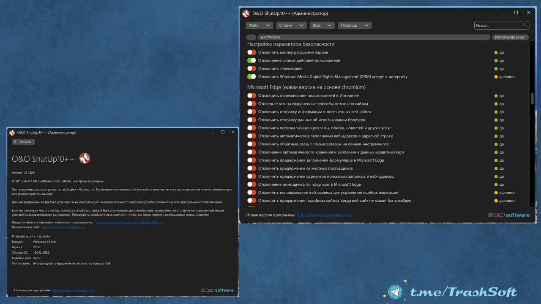Open the Опции dropdown menu

(292, 25)
